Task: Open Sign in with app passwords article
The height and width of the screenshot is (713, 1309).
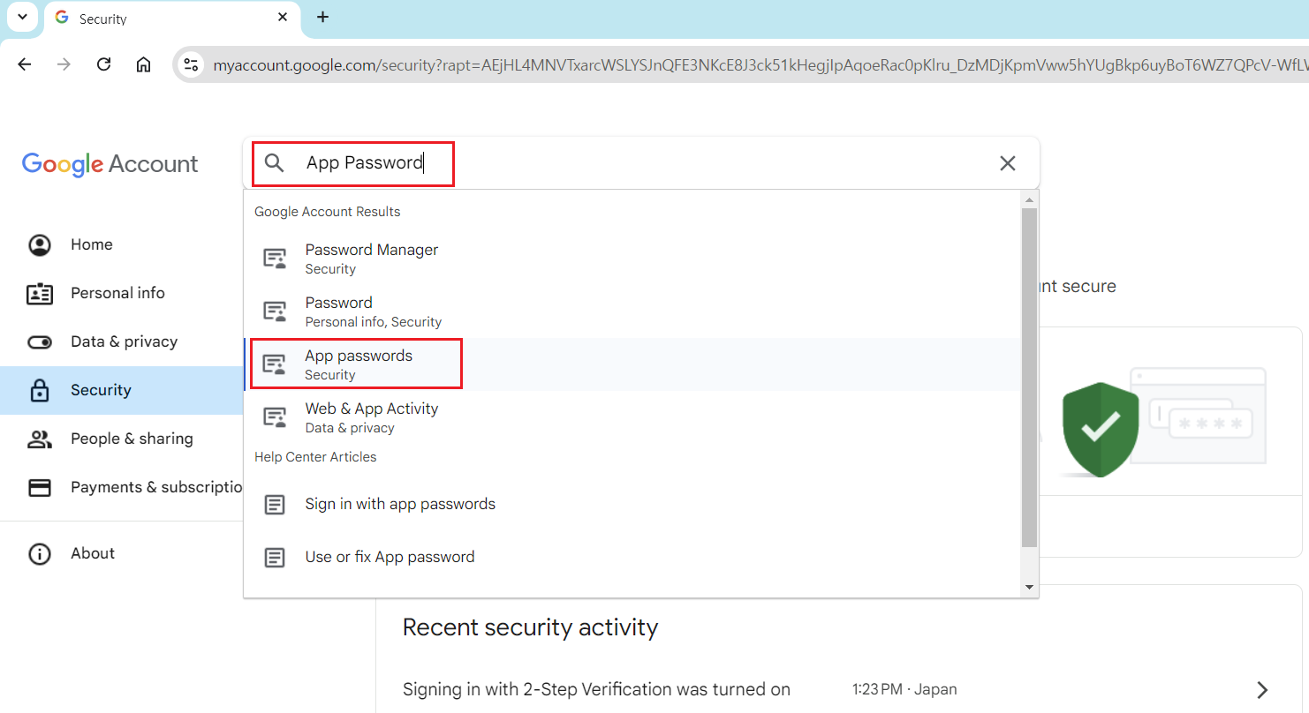Action: pyautogui.click(x=399, y=504)
